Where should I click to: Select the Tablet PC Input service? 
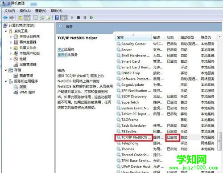[165, 114]
